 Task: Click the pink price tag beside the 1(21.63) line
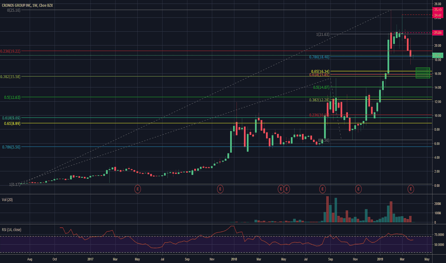coord(437,33)
